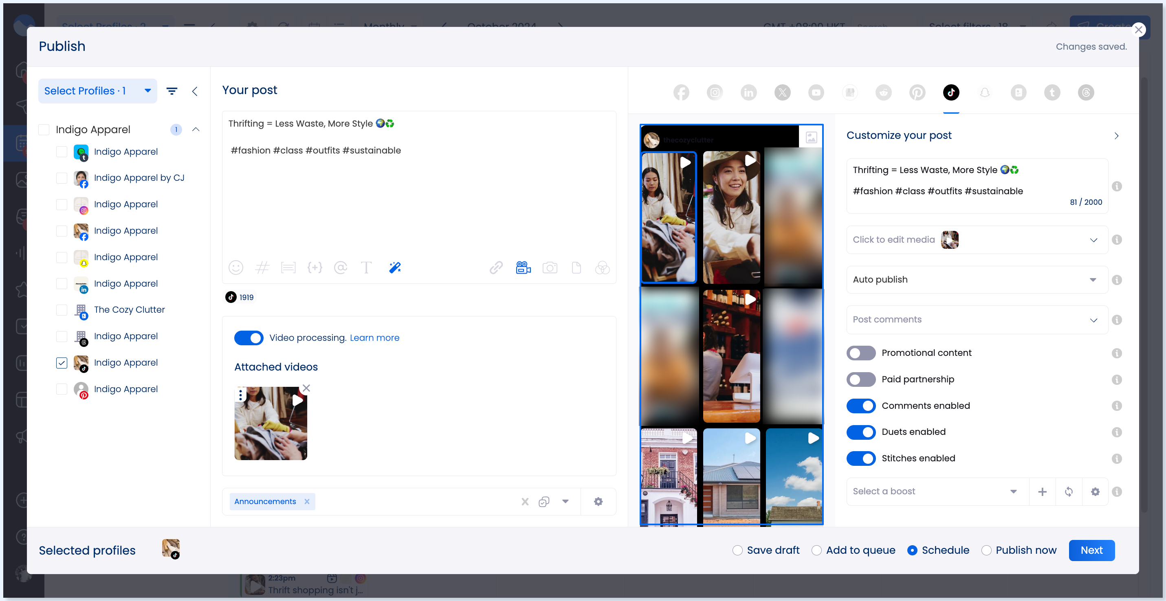Open the Select Profiles dropdown
Screen dimensions: 1166x601
(97, 91)
